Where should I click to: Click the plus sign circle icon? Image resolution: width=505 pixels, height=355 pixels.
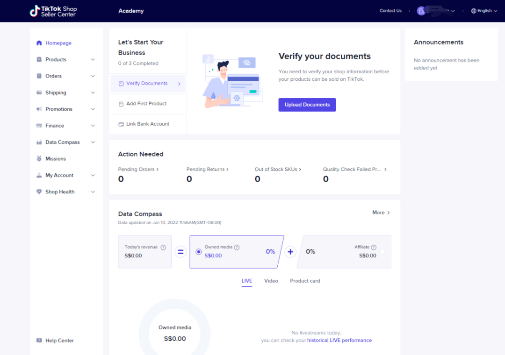click(x=290, y=252)
